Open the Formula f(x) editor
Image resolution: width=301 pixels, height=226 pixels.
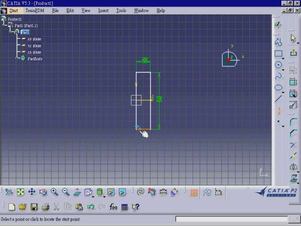[113, 207]
